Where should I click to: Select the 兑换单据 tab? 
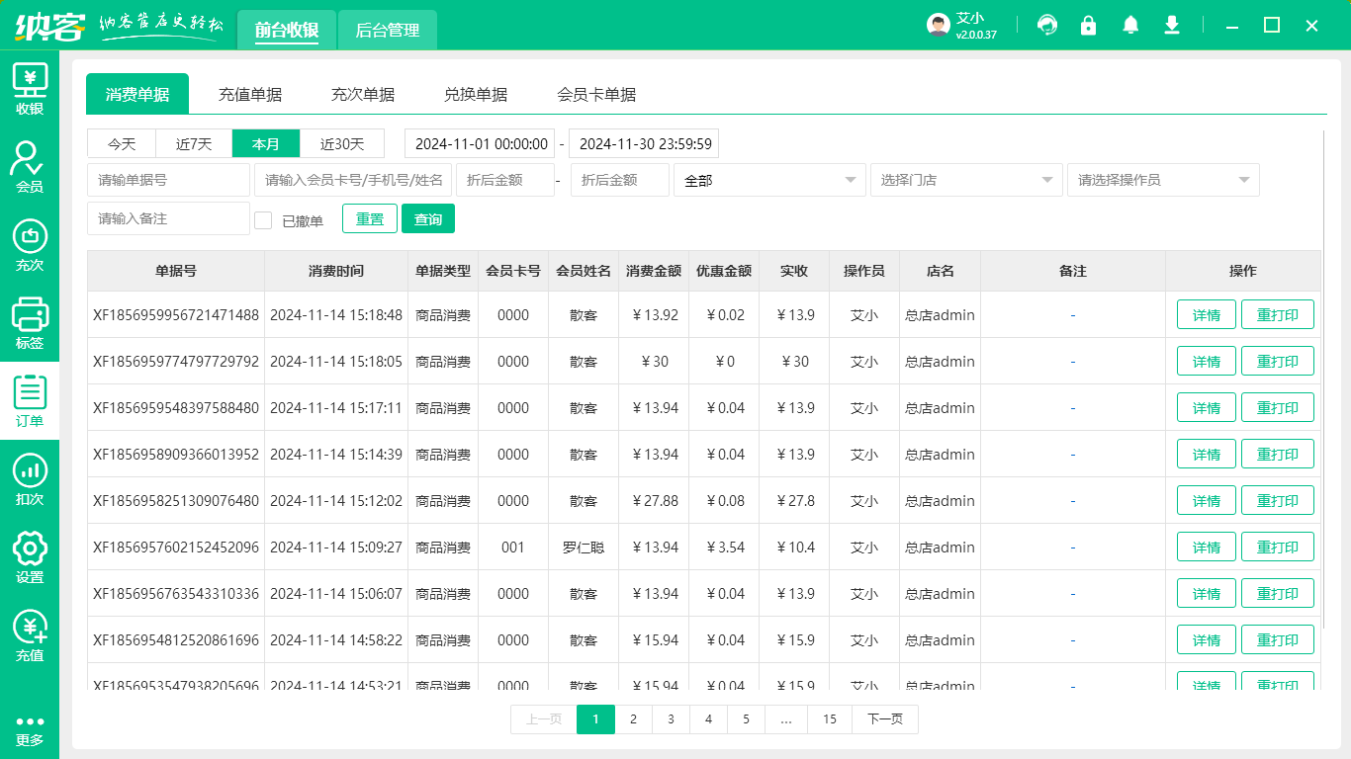tap(476, 94)
